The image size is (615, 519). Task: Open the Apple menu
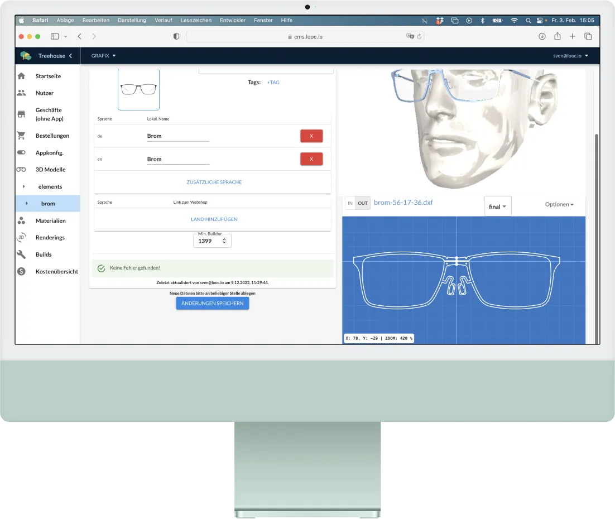coord(22,21)
